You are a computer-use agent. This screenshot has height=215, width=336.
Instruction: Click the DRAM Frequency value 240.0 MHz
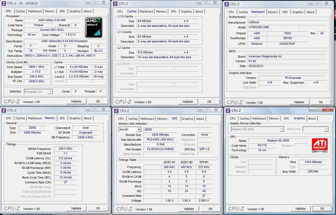click(x=65, y=149)
